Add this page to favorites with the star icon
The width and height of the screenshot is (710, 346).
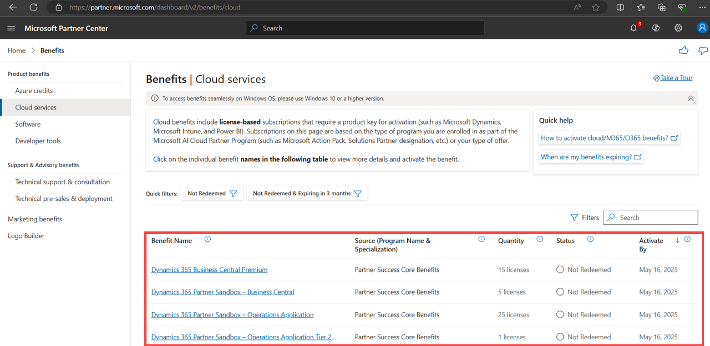(596, 7)
